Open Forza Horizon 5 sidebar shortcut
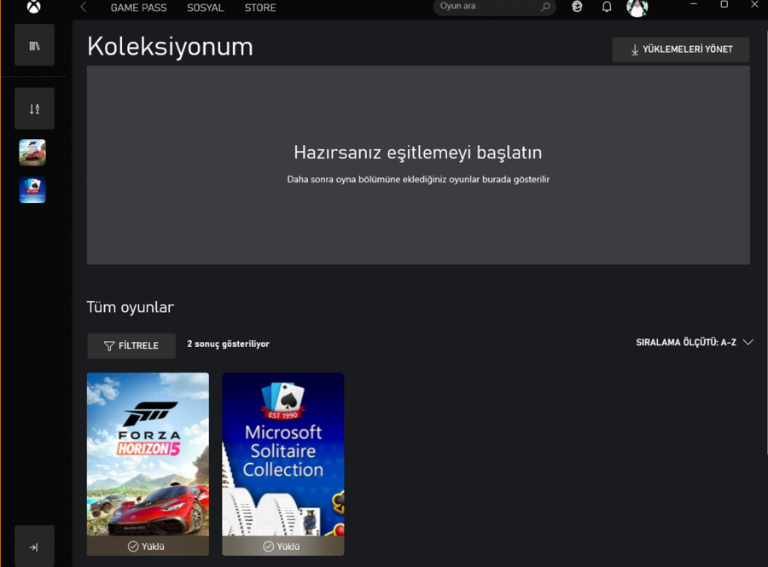768x567 pixels. [32, 152]
